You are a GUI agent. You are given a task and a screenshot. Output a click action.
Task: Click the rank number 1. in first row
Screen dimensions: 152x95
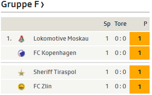pos(9,39)
